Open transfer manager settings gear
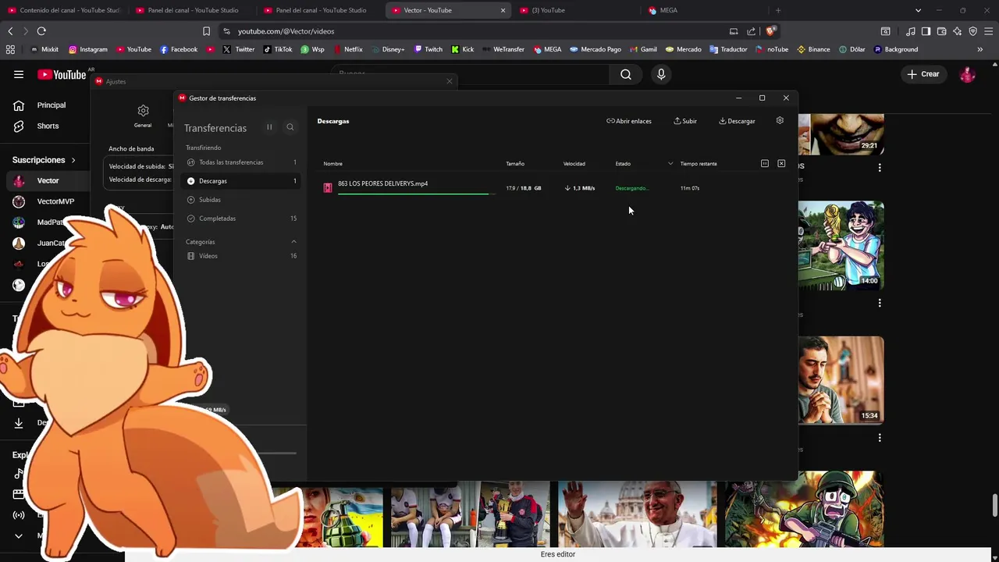The width and height of the screenshot is (999, 562). 780,120
